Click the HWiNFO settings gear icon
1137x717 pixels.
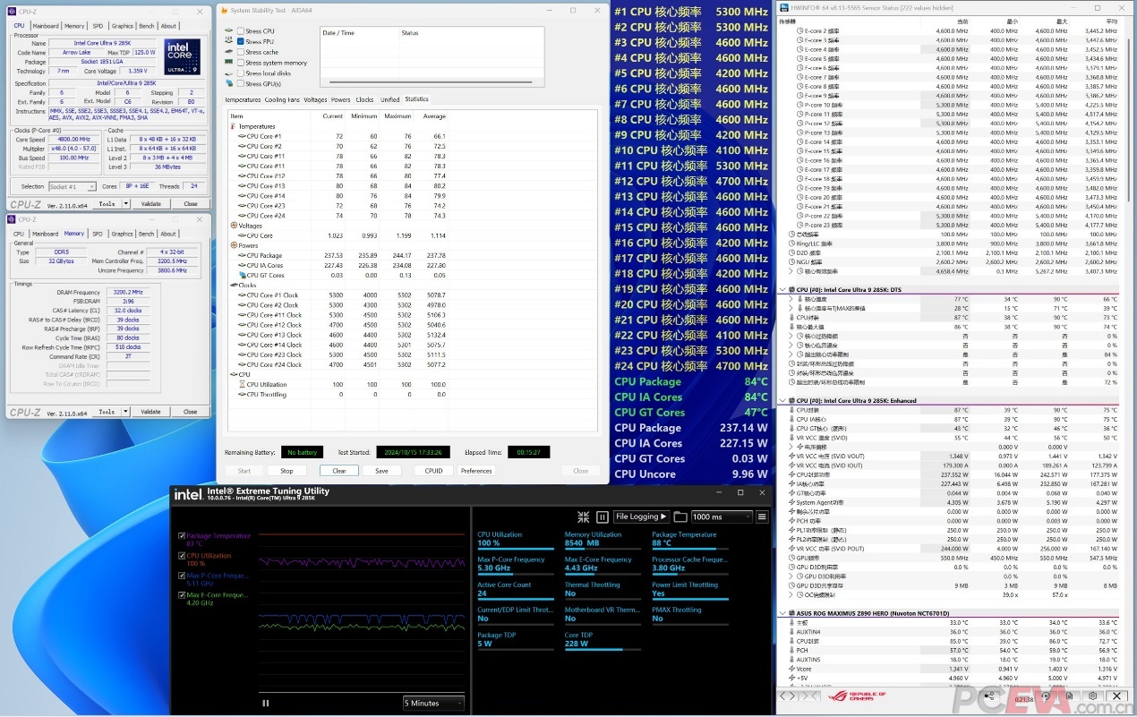coord(1092,696)
